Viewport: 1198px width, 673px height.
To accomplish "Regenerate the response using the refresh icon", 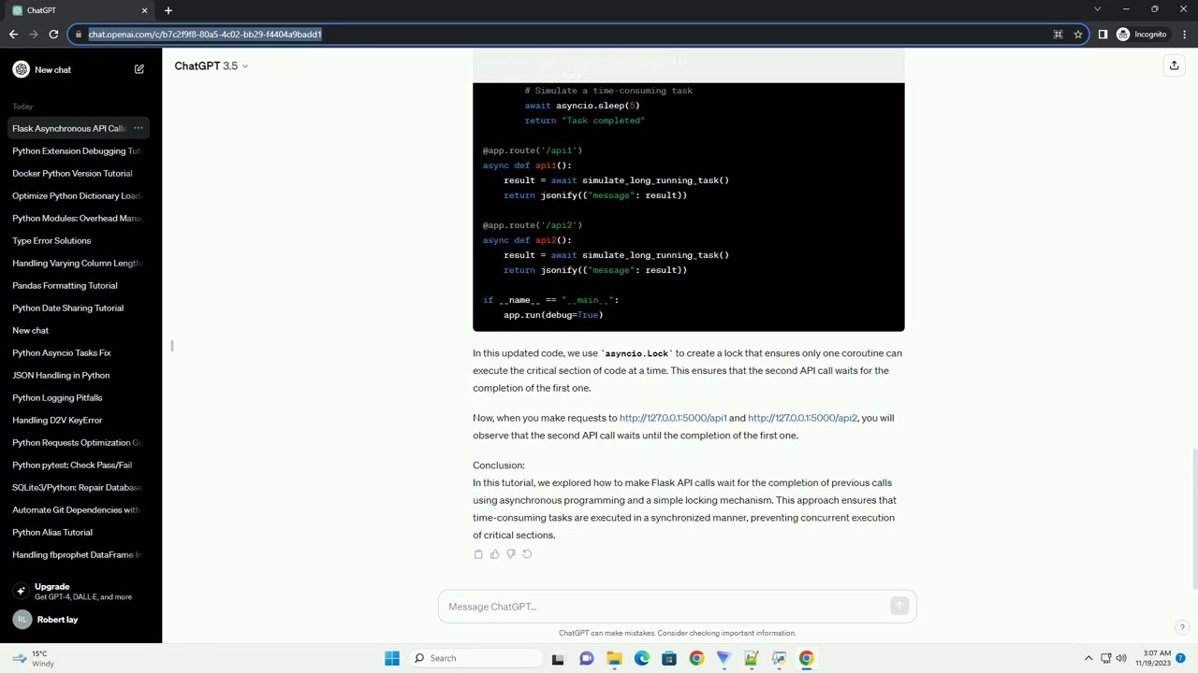I will [527, 554].
